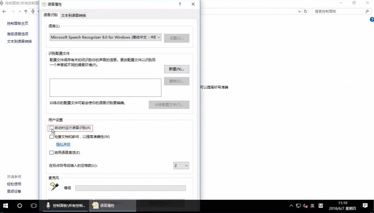
Task: Toggle 检查文档和邮件 checkbox
Action: tap(51, 137)
